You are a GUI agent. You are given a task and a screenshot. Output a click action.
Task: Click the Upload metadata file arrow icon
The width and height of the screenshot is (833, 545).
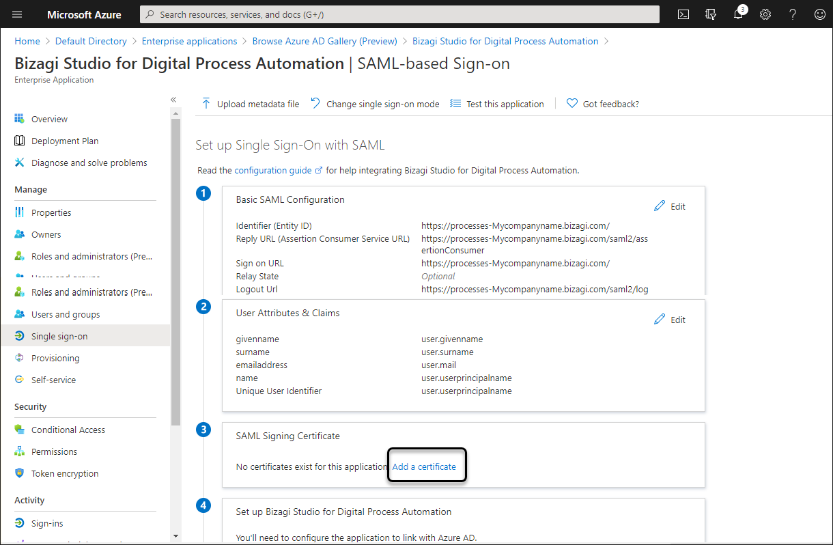click(206, 104)
